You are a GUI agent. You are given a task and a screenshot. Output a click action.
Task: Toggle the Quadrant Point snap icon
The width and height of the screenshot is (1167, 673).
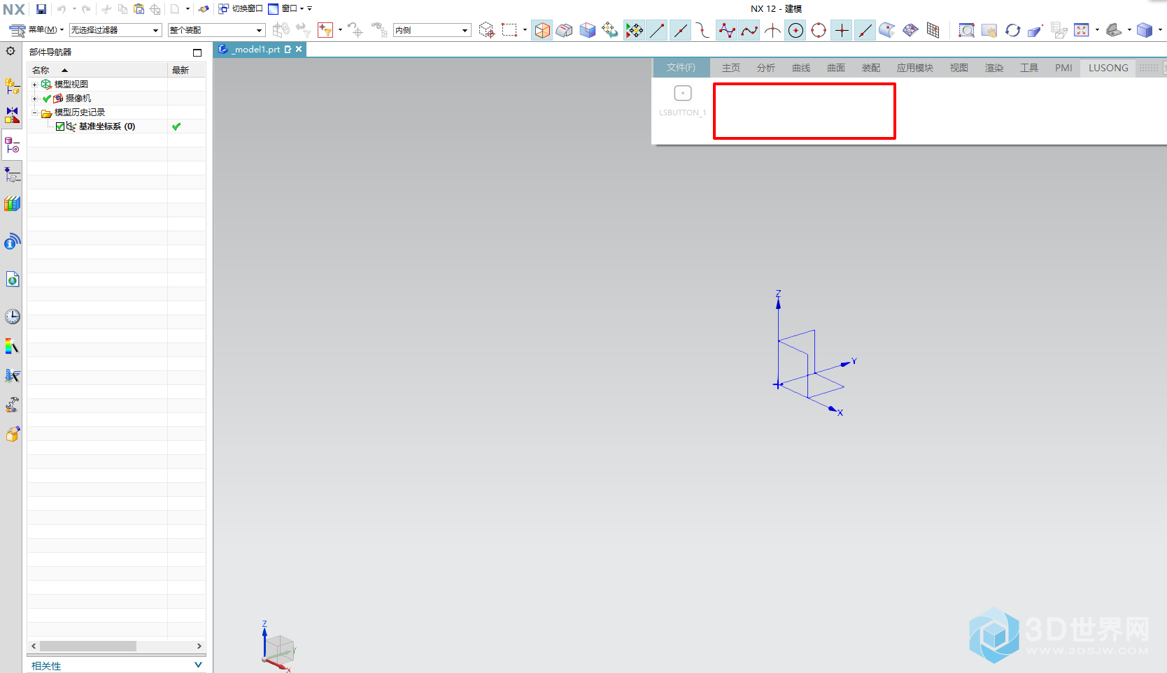click(x=819, y=30)
